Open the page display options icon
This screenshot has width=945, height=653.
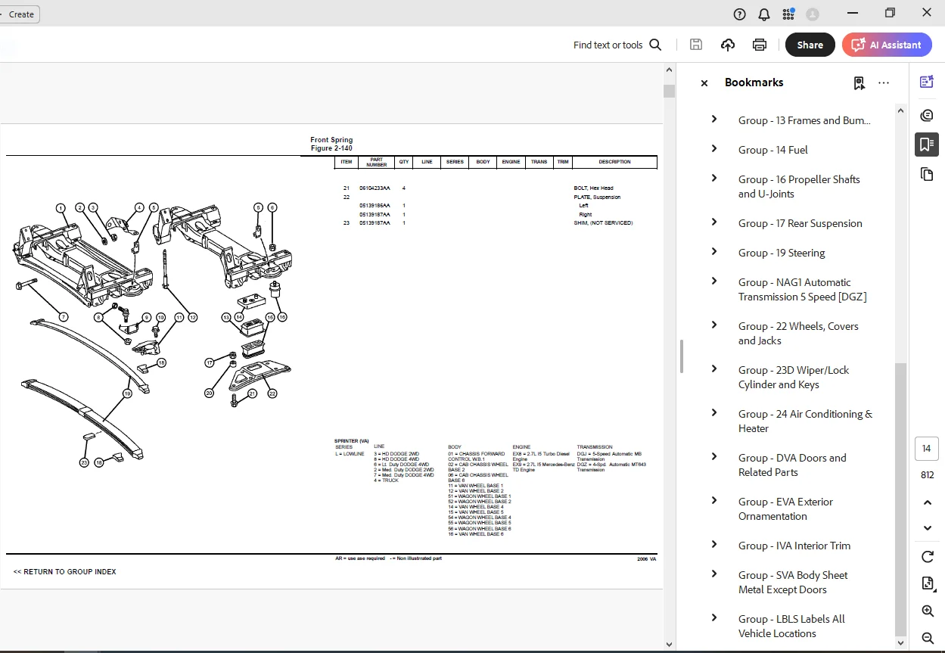coord(928,583)
